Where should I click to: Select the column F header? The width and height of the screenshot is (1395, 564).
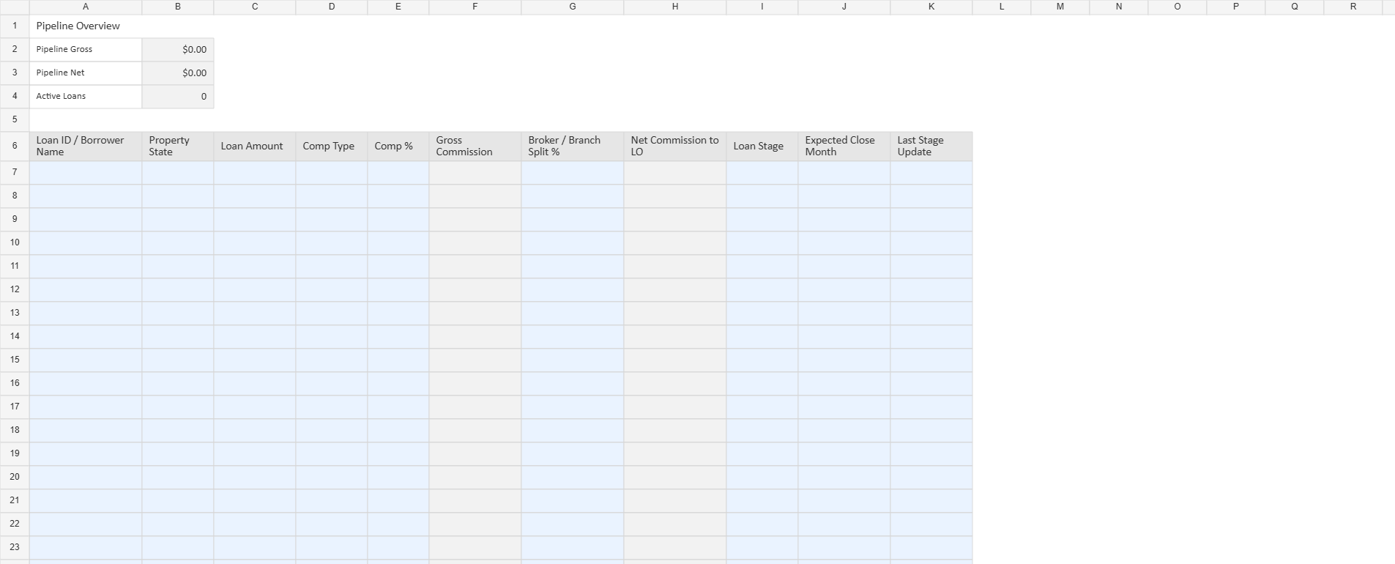pyautogui.click(x=475, y=7)
